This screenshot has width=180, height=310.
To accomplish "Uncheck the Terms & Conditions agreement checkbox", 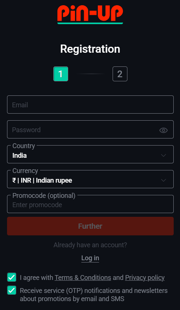I will click(x=11, y=277).
